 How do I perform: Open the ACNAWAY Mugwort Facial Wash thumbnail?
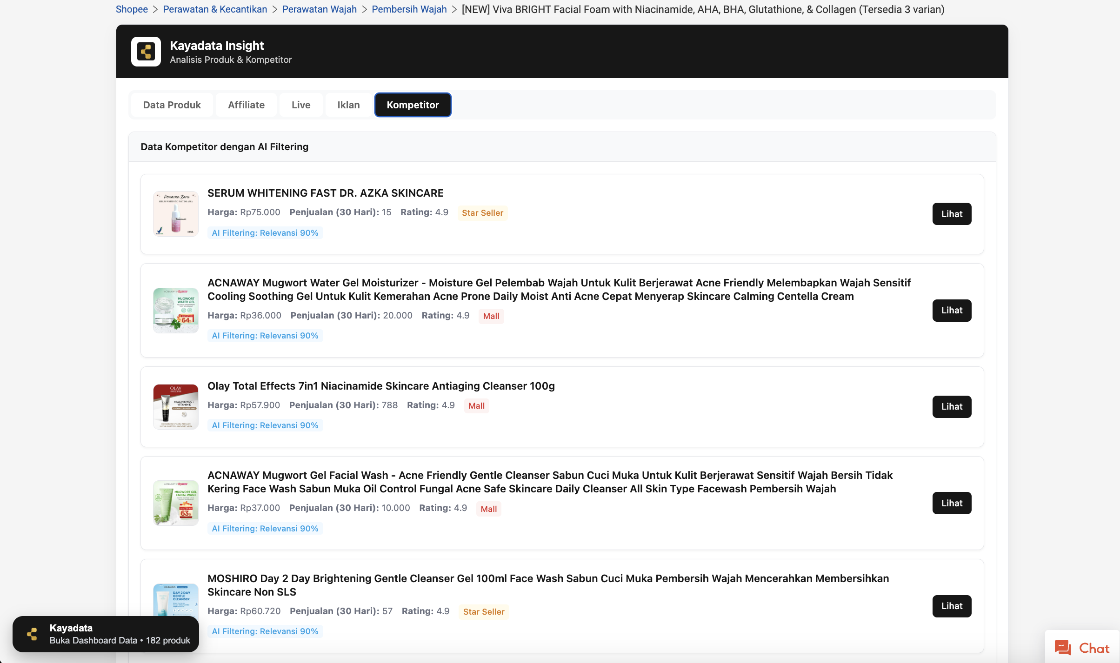176,503
